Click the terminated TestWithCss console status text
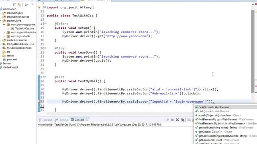Image resolution: width=257 pixels, height=144 pixels. (100, 125)
